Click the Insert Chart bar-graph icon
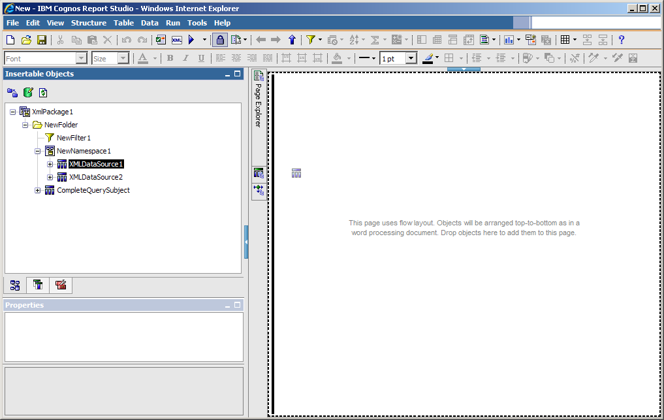Image resolution: width=664 pixels, height=420 pixels. click(509, 40)
